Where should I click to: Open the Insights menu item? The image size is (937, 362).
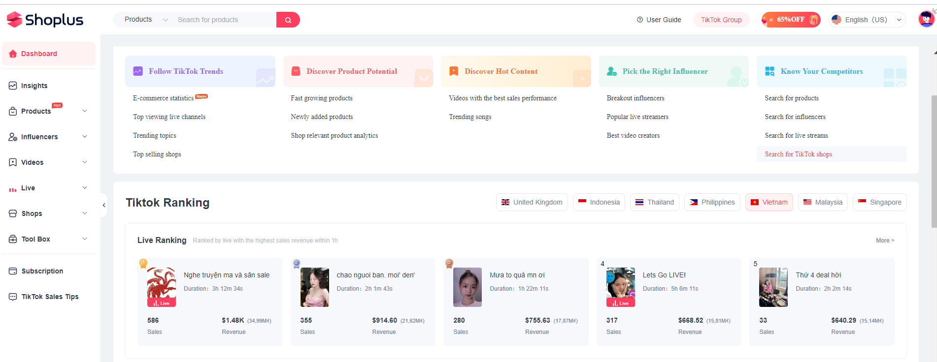pos(49,86)
